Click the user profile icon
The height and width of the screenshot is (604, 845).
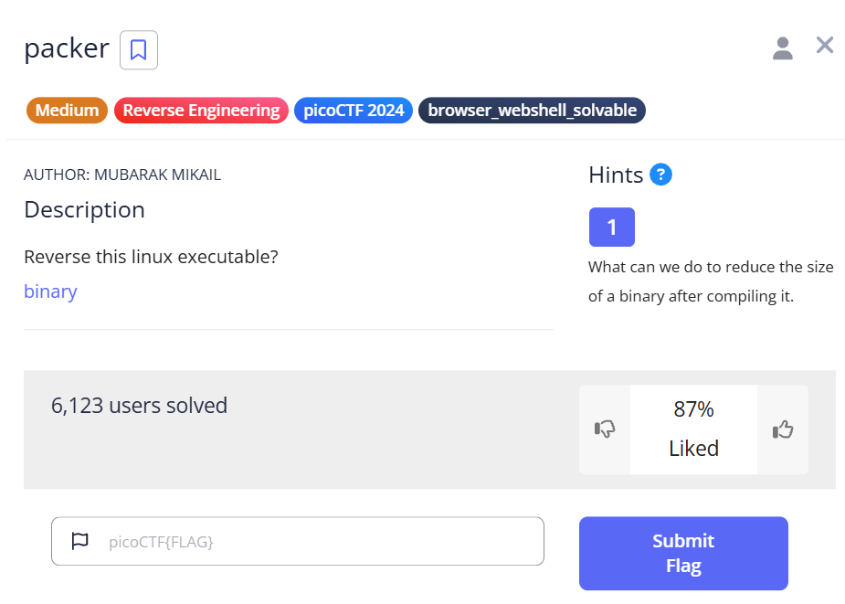click(782, 48)
